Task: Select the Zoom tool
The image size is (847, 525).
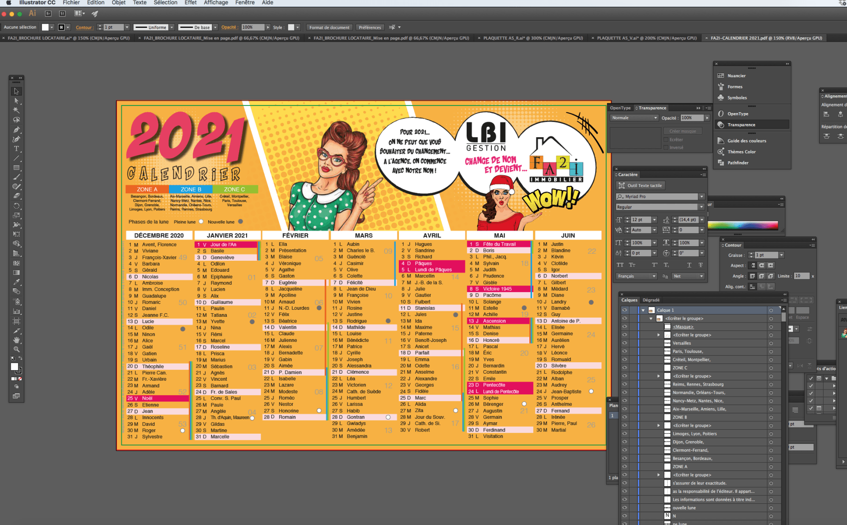Action: [16, 349]
